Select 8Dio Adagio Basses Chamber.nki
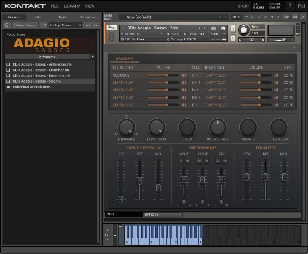This screenshot has width=308, height=254. click(41, 70)
